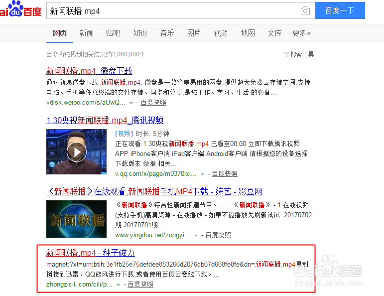This screenshot has height=296, width=384.
Task: Click the 时长: 5分钟 duration text
Action: pyautogui.click(x=152, y=134)
